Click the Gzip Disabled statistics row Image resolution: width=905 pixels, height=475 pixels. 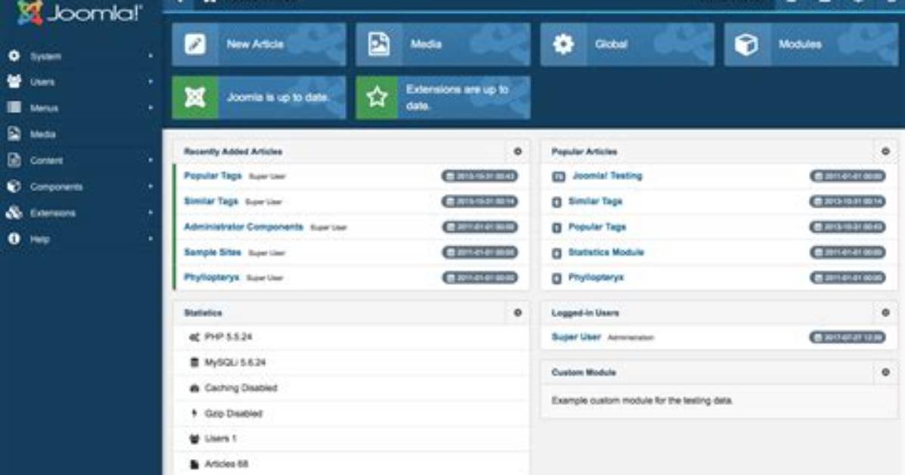(351, 413)
